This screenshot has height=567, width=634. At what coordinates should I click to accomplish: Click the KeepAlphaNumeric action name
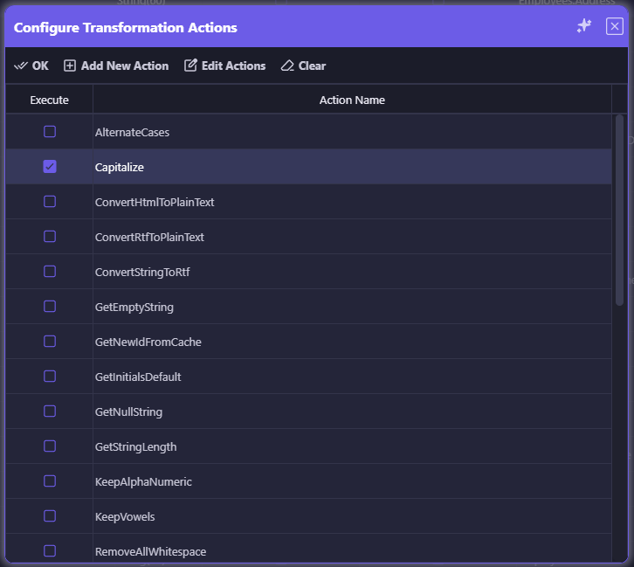coord(143,482)
